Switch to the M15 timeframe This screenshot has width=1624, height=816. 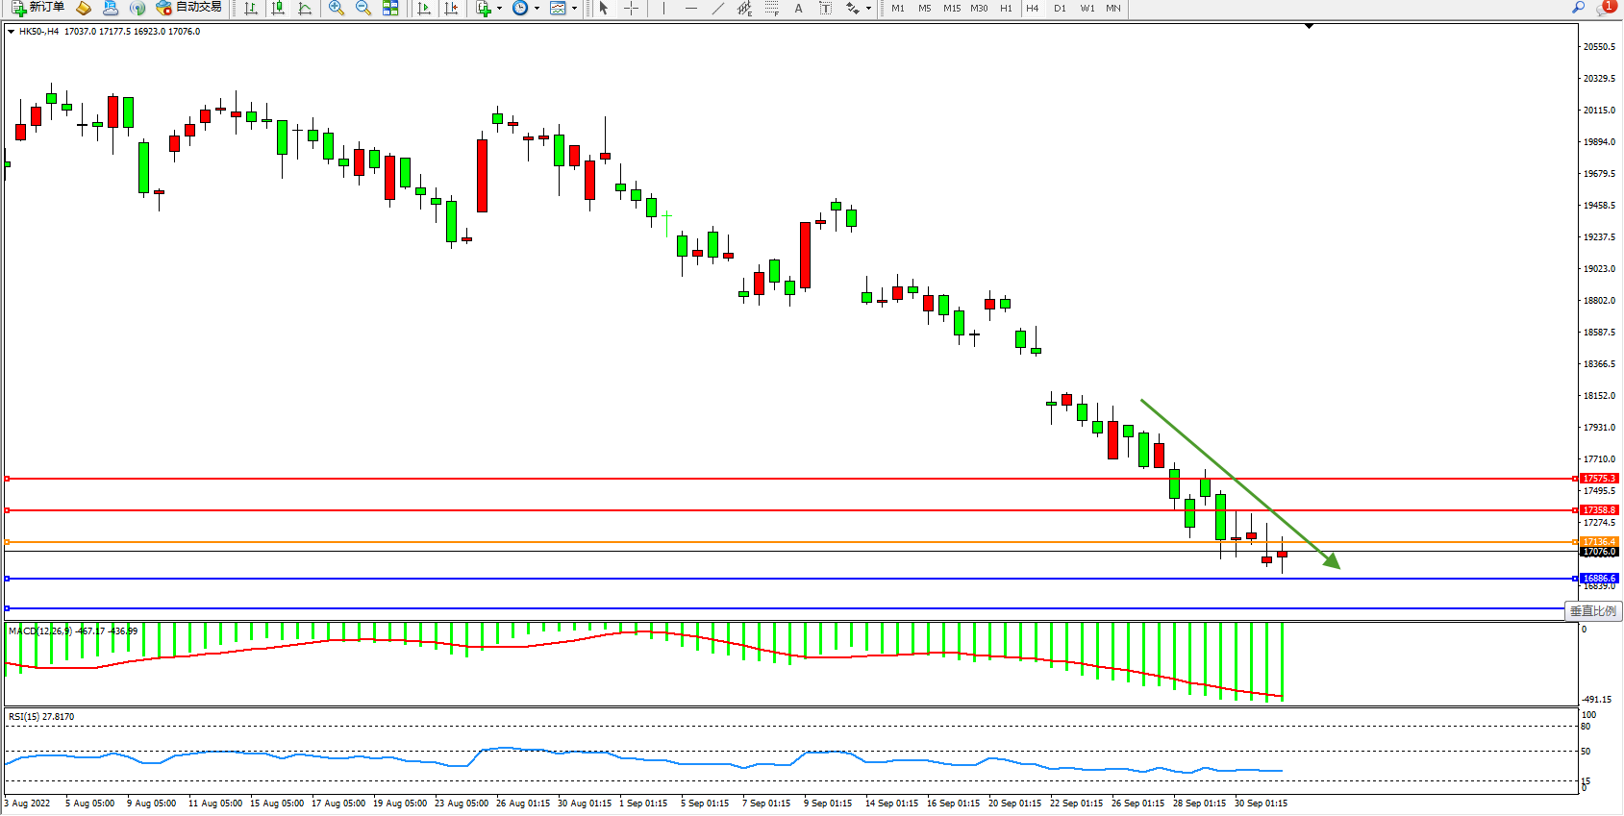952,8
